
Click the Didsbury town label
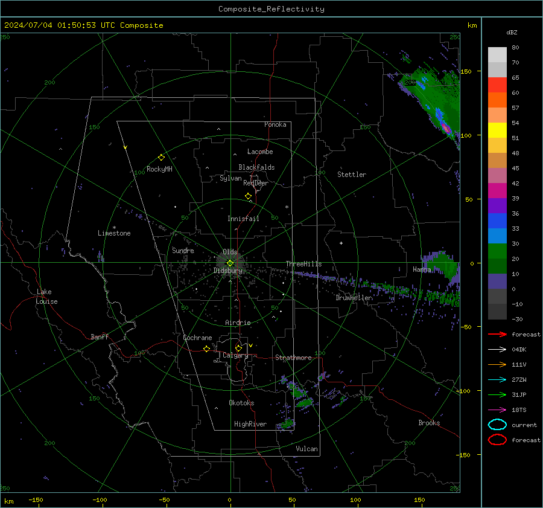pos(228,271)
